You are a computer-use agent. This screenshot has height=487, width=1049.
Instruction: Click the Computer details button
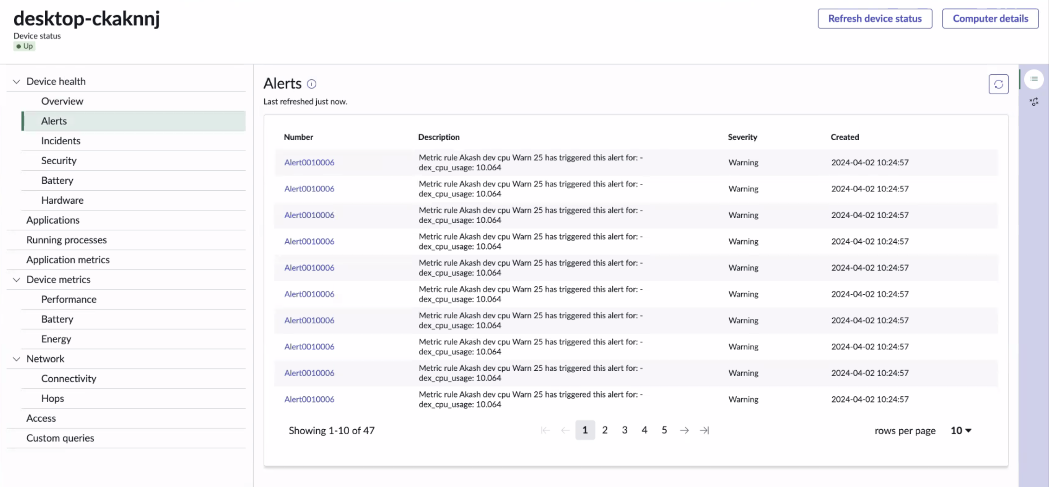(x=990, y=19)
